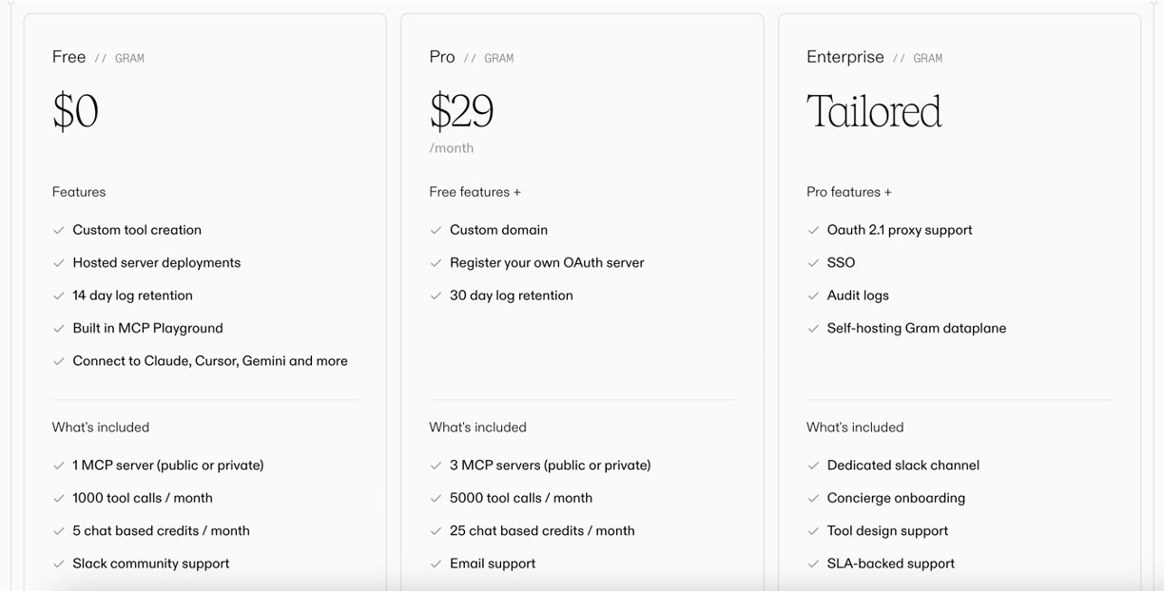This screenshot has width=1164, height=591.
Task: Click Connect to Claude, Cursor, Gemini and more
Action: pos(209,361)
